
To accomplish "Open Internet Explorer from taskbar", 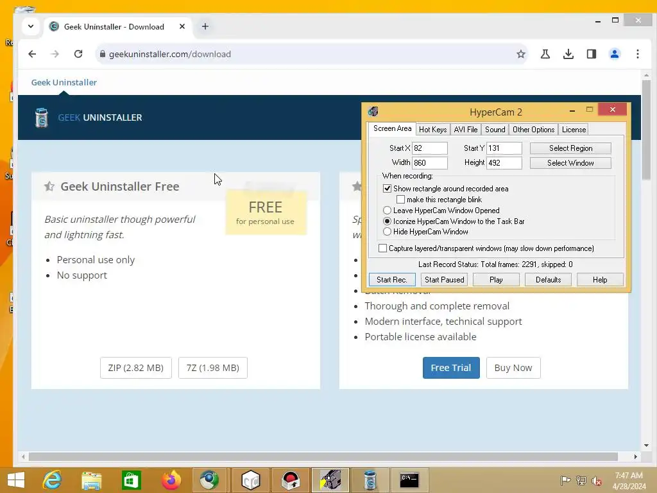I will [x=53, y=480].
